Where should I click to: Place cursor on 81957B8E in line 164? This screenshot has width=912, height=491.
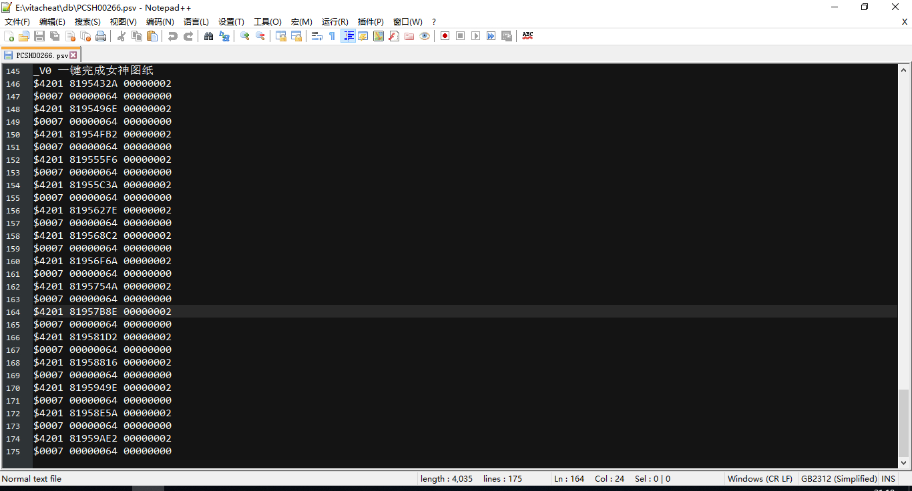pos(93,312)
